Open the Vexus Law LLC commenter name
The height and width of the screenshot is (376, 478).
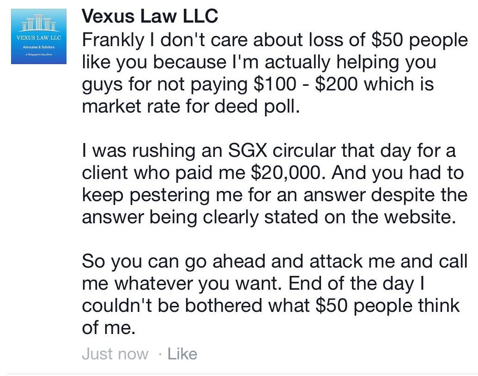150,17
